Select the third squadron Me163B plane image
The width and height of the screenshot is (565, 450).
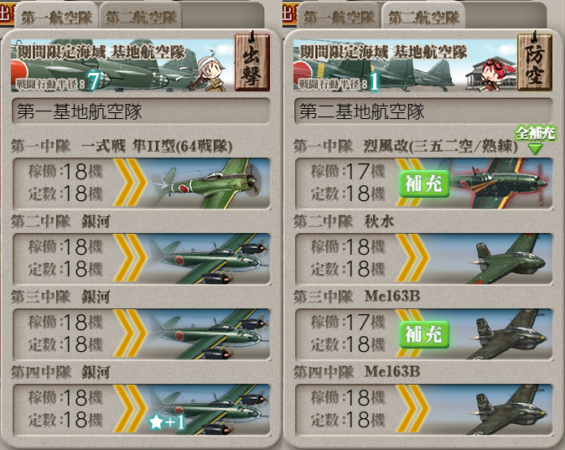click(509, 334)
